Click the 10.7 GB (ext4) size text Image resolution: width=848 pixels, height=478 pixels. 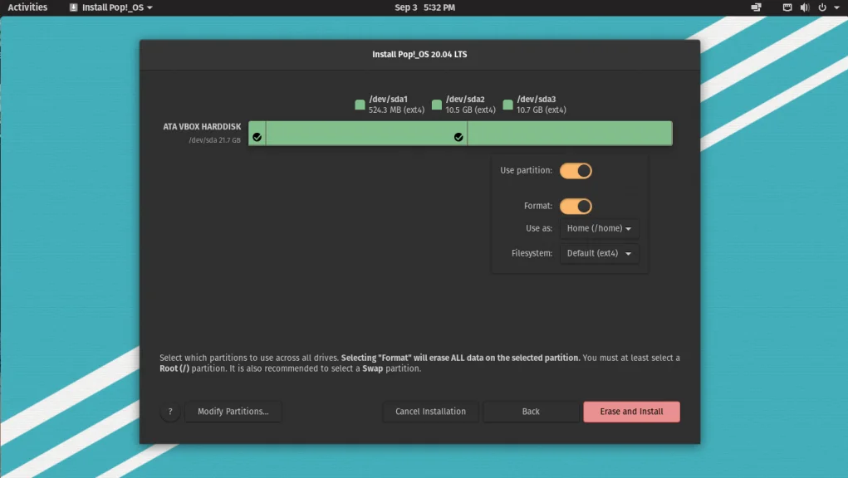pos(542,110)
